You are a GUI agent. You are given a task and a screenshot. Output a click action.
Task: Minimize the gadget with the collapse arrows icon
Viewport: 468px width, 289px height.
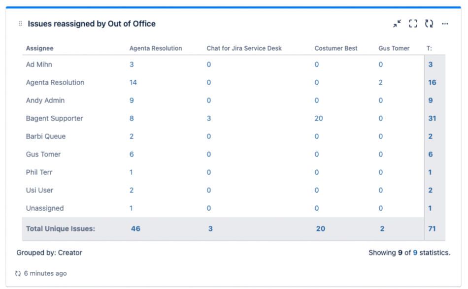[397, 24]
